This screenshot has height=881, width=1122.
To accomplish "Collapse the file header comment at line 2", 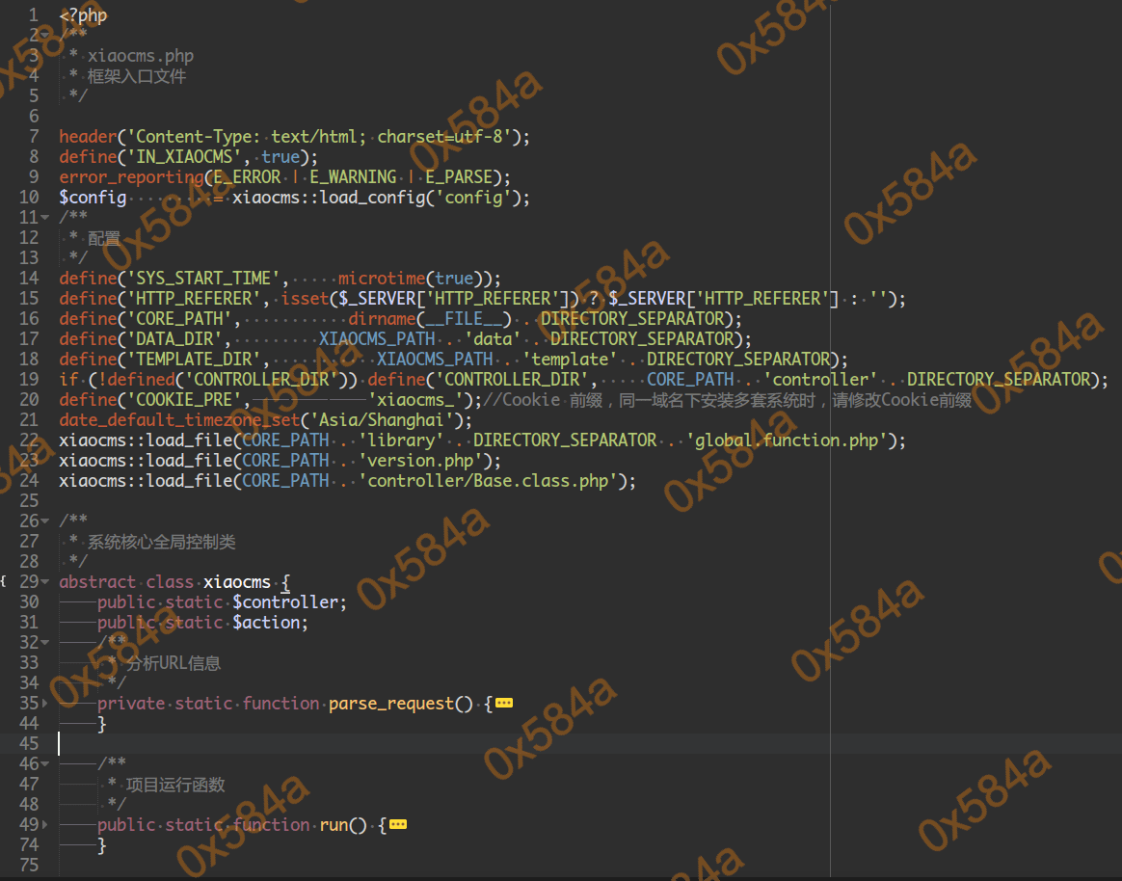I will click(44, 36).
